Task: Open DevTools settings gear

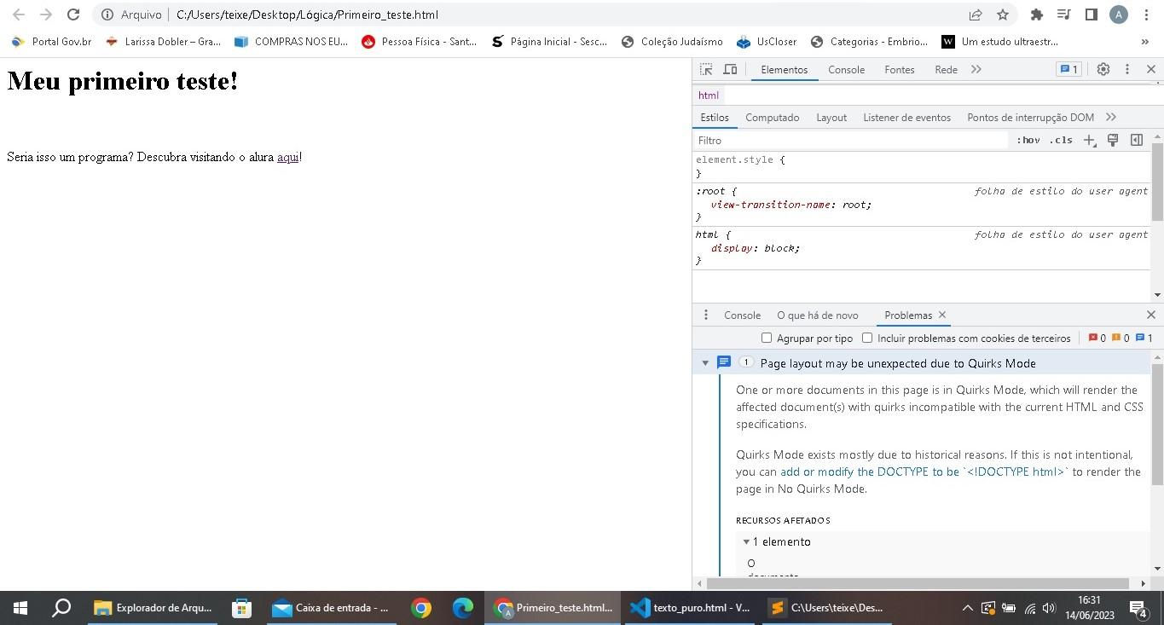Action: (1103, 70)
